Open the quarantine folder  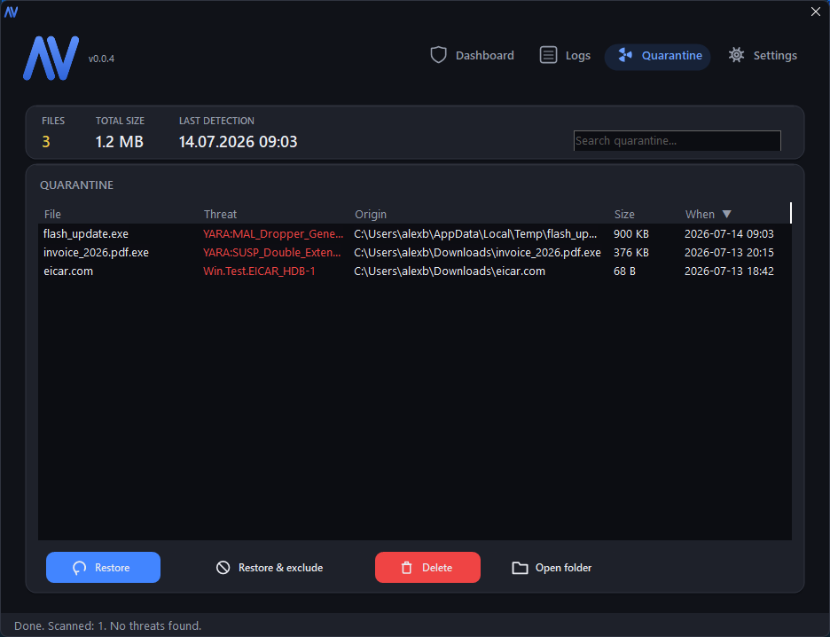552,568
